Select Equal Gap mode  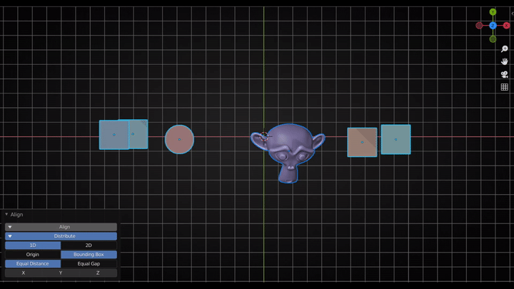tap(89, 264)
